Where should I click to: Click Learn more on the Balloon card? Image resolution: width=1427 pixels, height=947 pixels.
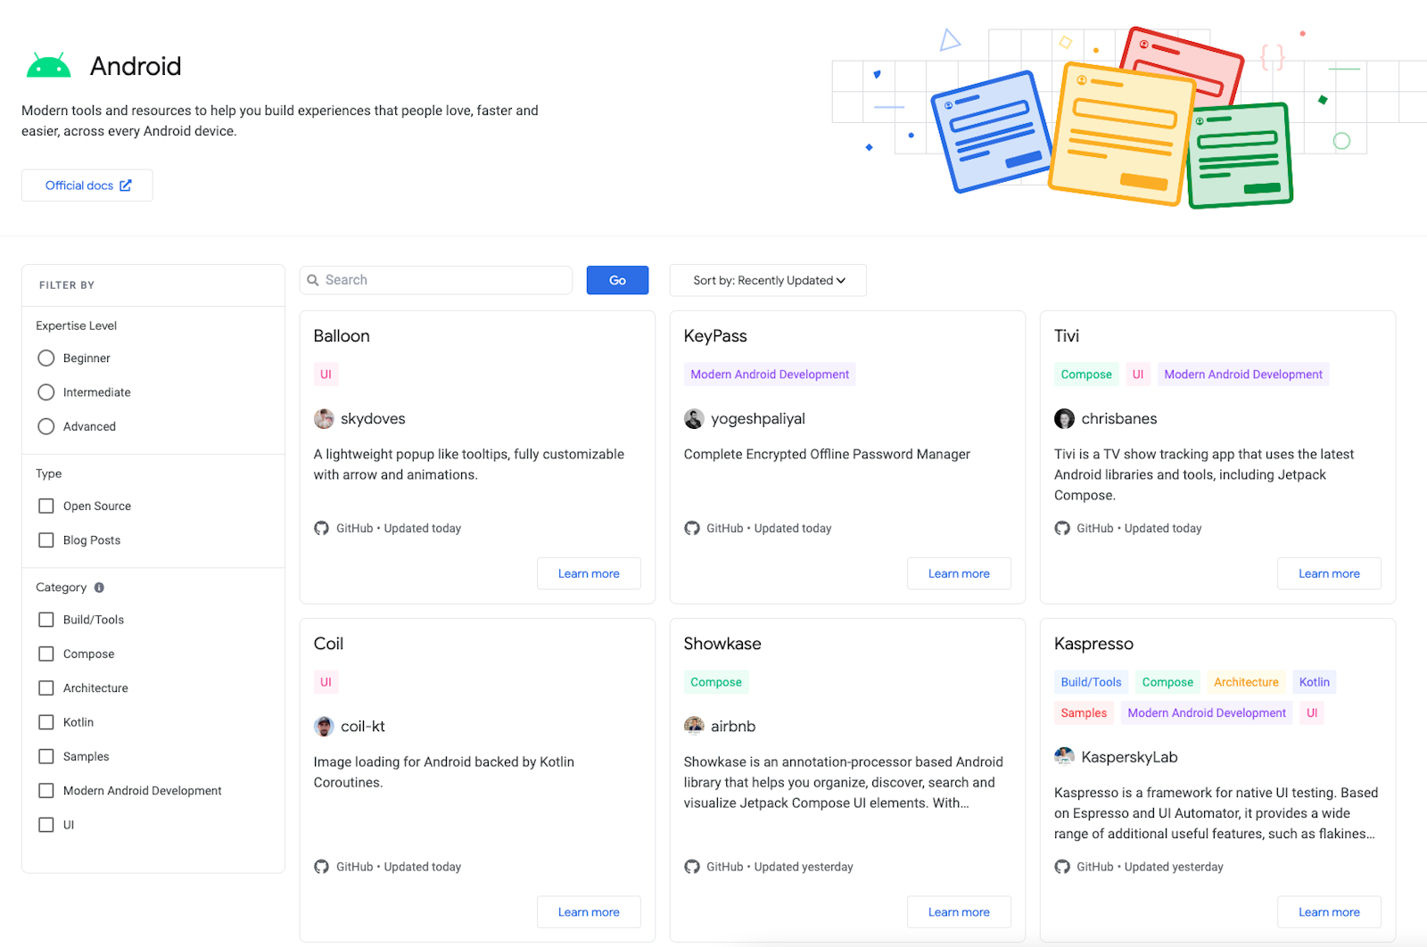pyautogui.click(x=589, y=573)
